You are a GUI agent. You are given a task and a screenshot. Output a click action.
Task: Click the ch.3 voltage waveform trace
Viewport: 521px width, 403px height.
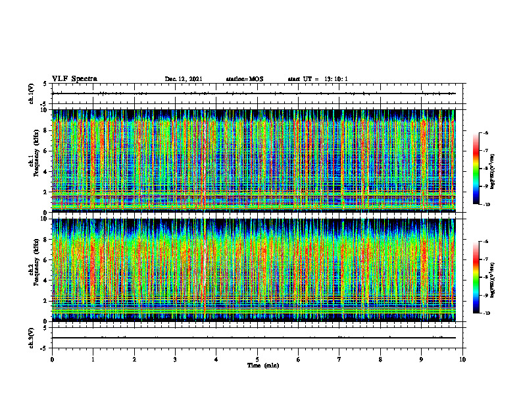[x=253, y=338]
